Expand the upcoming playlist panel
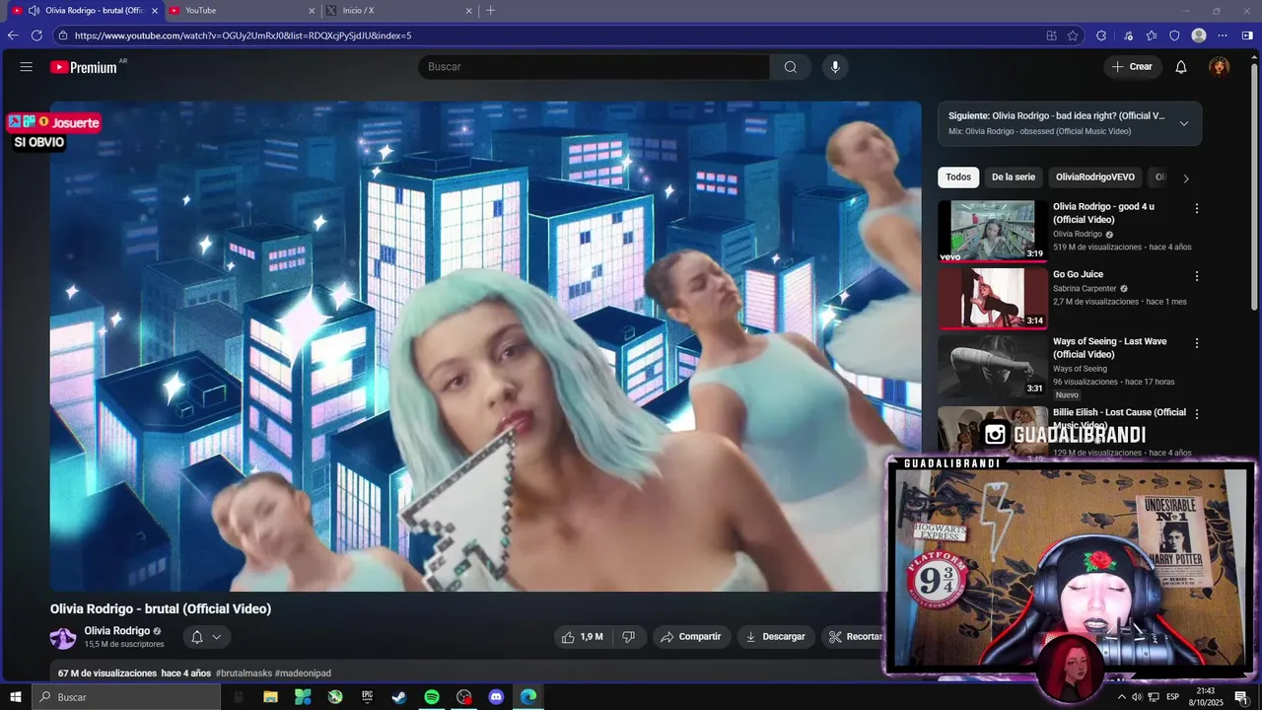The image size is (1262, 710). [1184, 123]
